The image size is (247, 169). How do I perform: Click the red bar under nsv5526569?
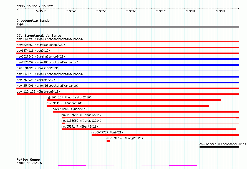128,48
